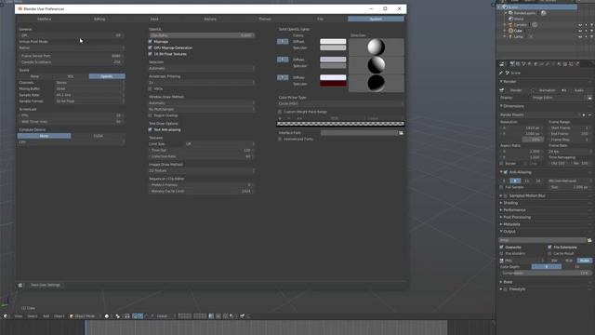Open the Editing preferences tab
The width and height of the screenshot is (595, 335).
[x=99, y=19]
